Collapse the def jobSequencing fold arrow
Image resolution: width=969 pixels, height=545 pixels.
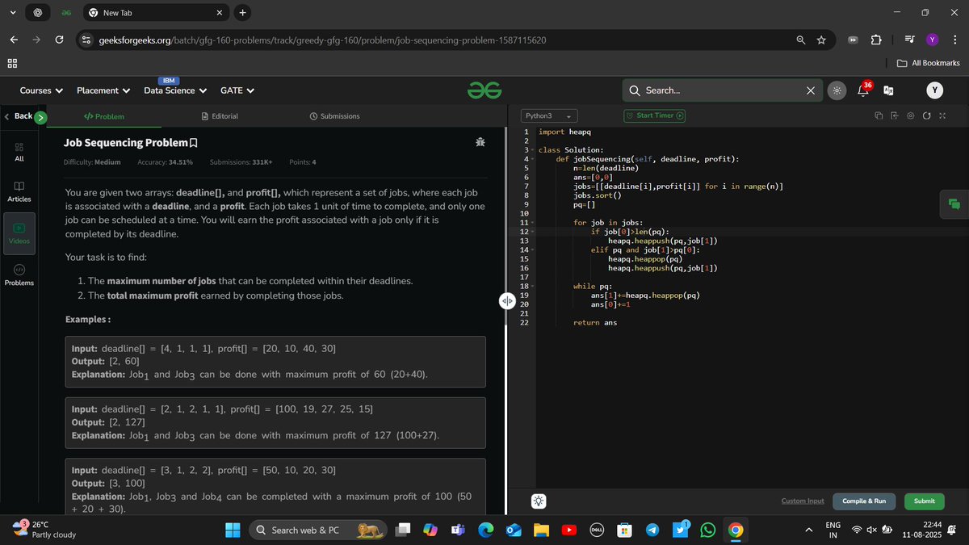point(534,159)
